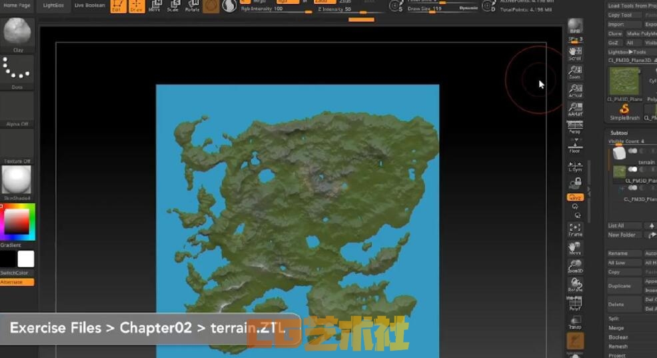
Task: Click the Clone button
Action: pyautogui.click(x=615, y=33)
